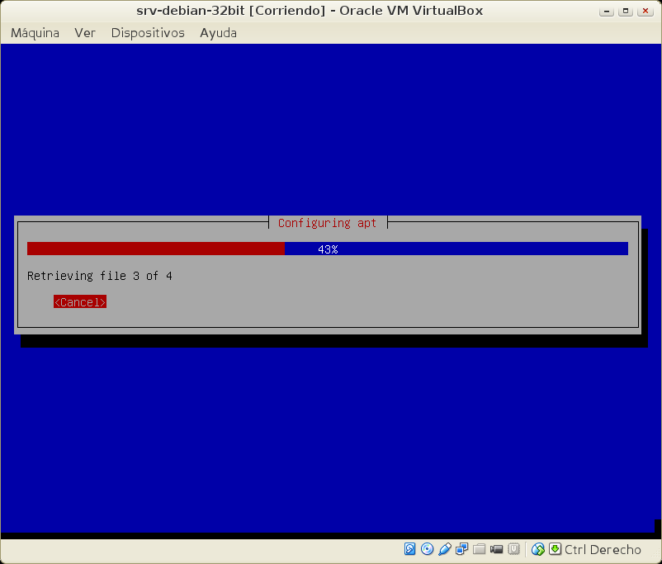662x564 pixels.
Task: Click the "Retrieving file 3 of 4" text
Action: 100,276
